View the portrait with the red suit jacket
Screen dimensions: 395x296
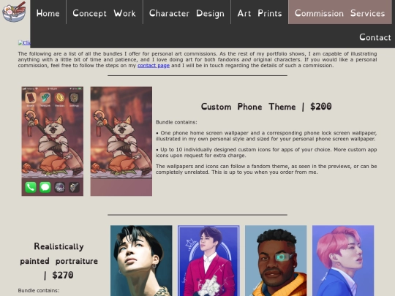208,260
